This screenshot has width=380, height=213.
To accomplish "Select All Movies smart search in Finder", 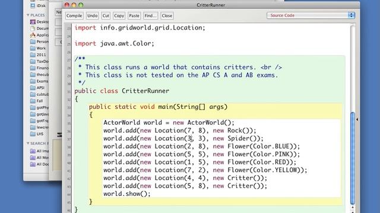I will [39, 158].
